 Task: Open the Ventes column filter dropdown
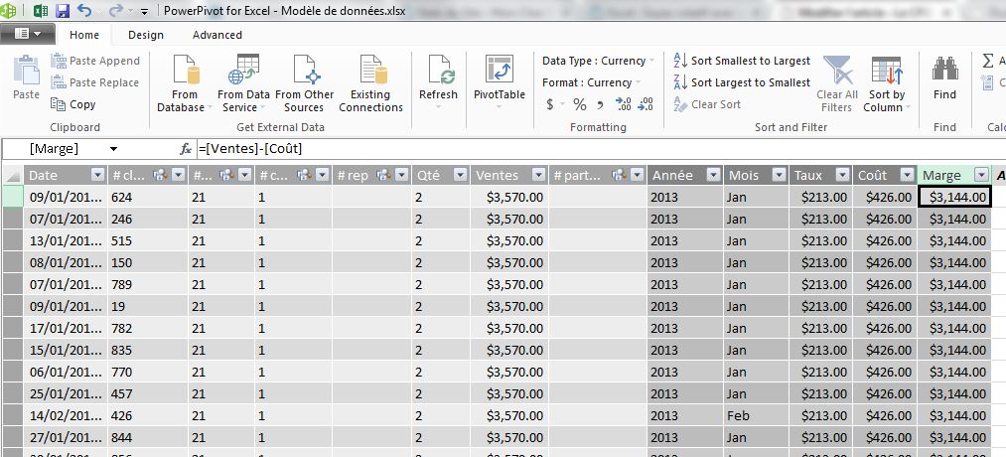coord(537,175)
